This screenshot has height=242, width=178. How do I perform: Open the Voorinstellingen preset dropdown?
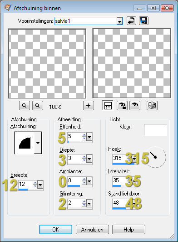119,21
